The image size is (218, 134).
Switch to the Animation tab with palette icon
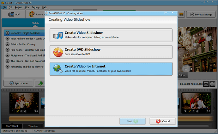[x=35, y=14]
